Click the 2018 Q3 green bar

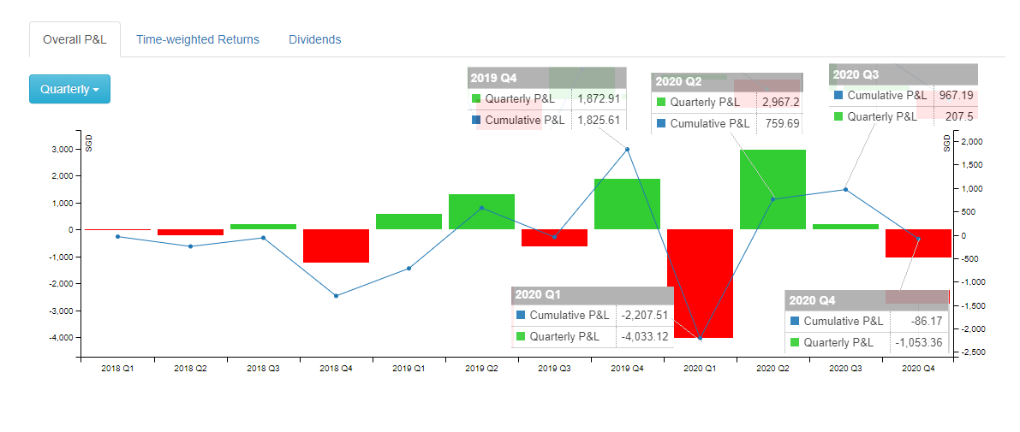click(263, 227)
